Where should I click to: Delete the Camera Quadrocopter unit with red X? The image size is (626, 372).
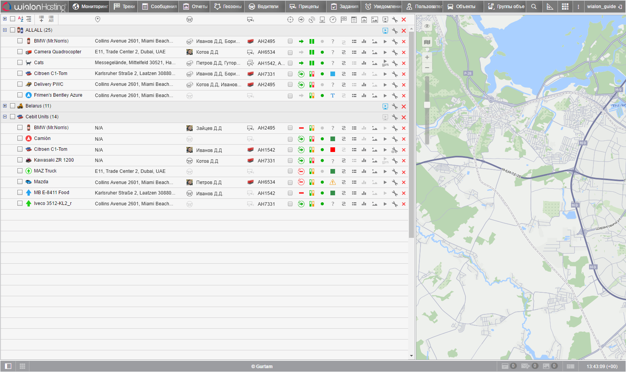pyautogui.click(x=404, y=52)
